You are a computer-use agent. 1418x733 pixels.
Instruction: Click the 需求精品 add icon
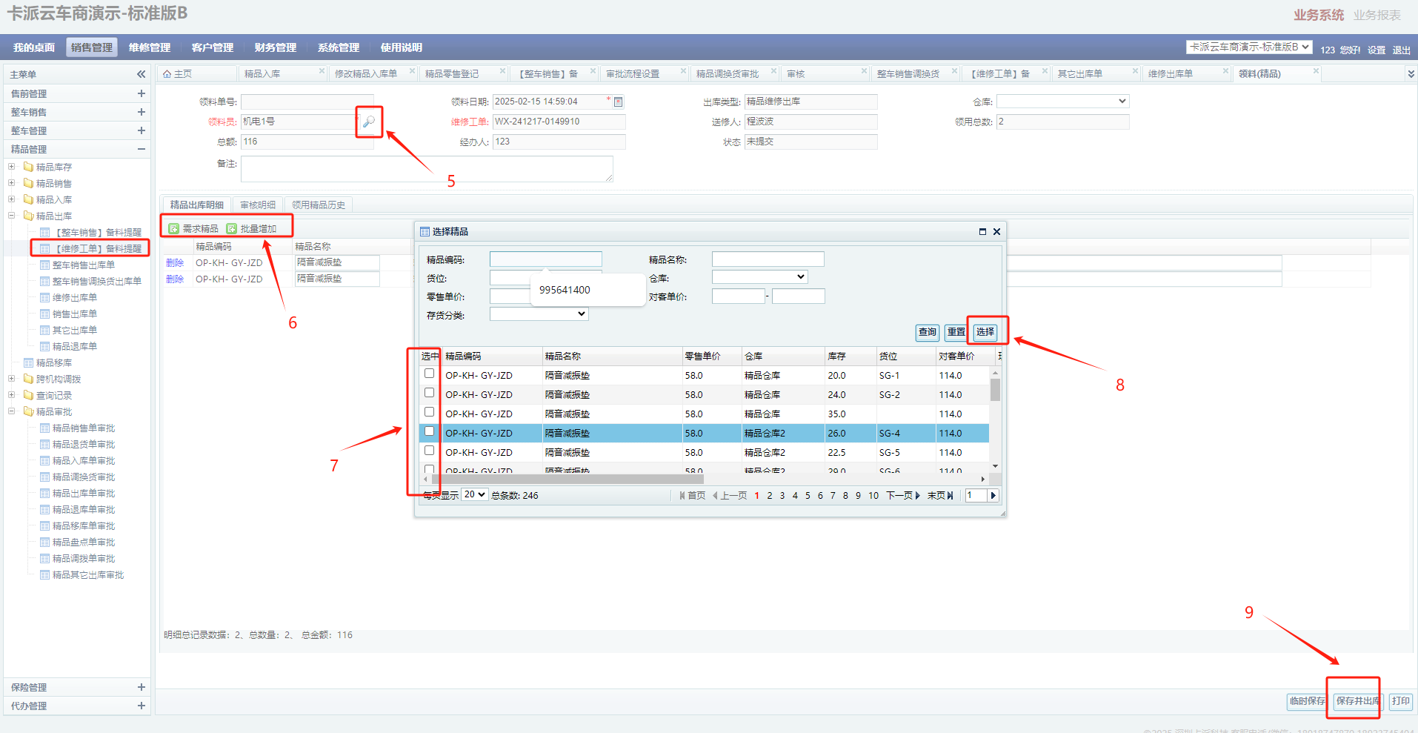pos(174,229)
